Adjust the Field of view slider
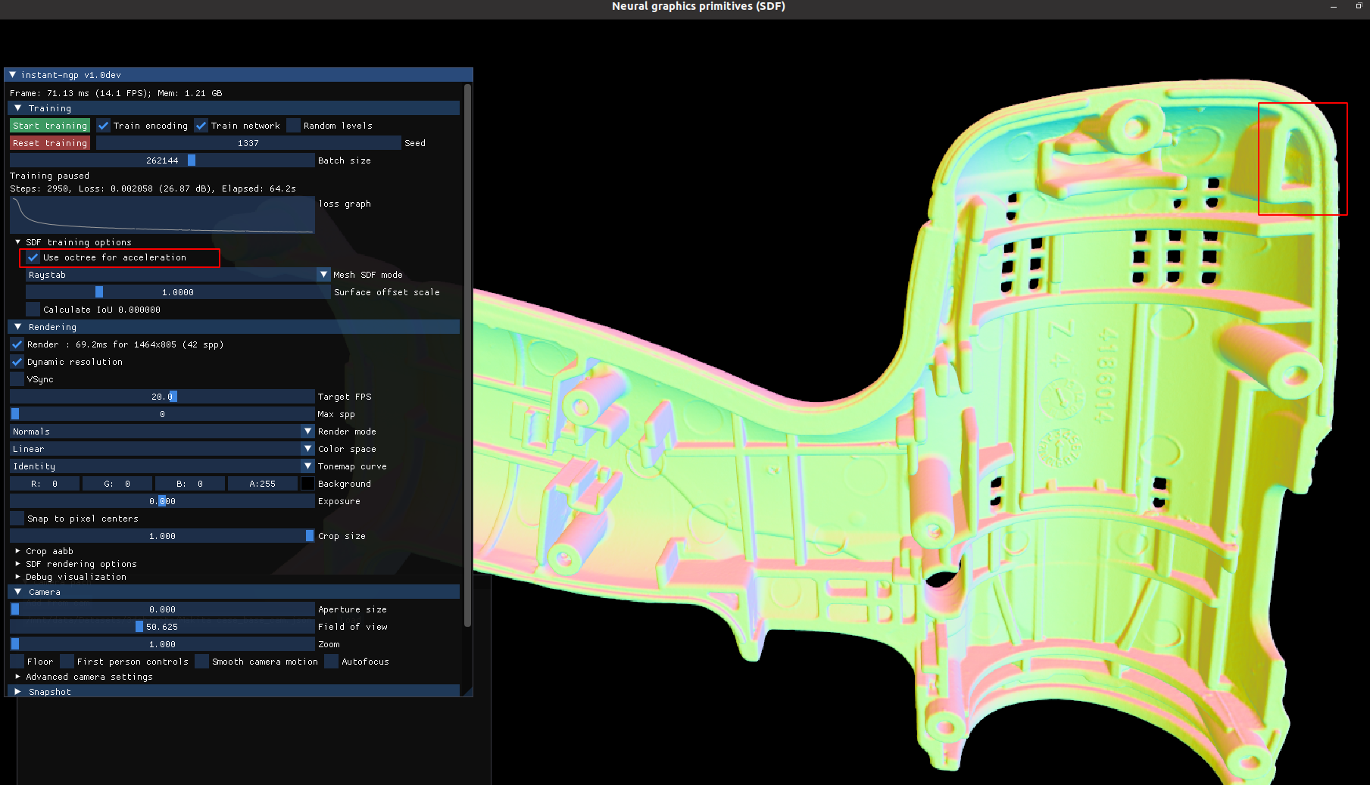1370x785 pixels. (161, 626)
